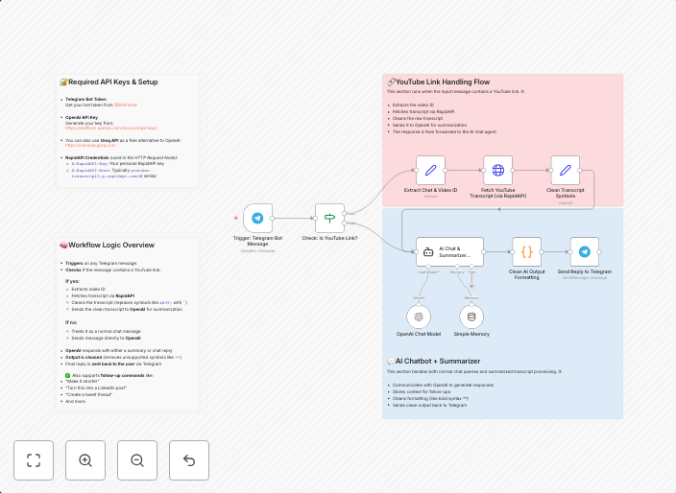The width and height of the screenshot is (676, 493).
Task: Select the Clean Transcript Symbols node
Action: (565, 171)
